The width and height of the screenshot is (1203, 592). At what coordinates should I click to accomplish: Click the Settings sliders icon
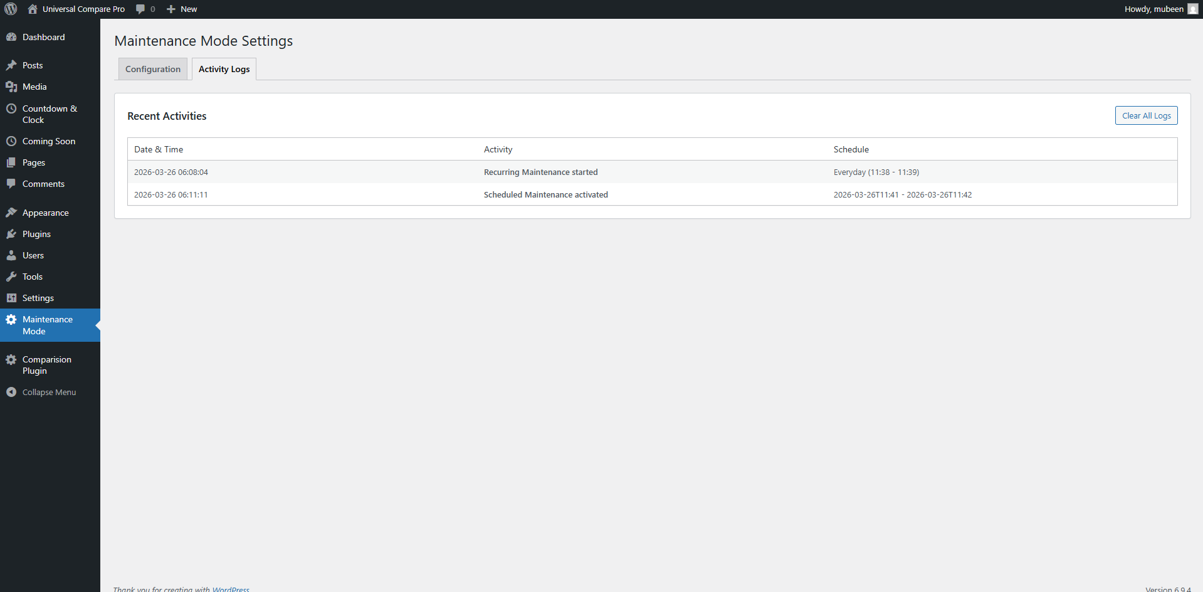(x=11, y=298)
